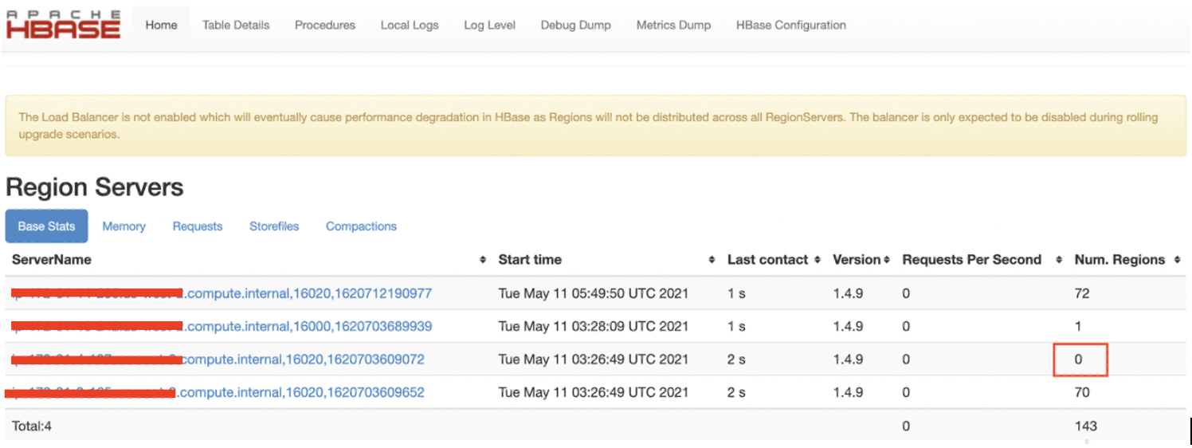This screenshot has height=448, width=1192.
Task: Click Num. Regions value 72
Action: [1081, 293]
